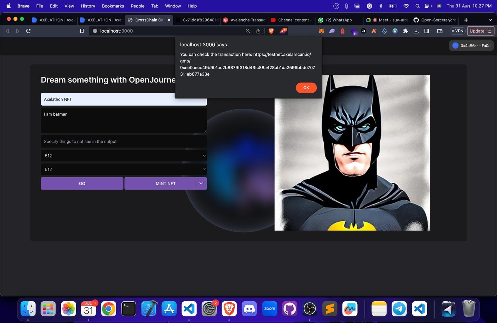Viewport: 497px width, 323px height.
Task: Click OK in the localhost alert dialog
Action: click(x=306, y=88)
